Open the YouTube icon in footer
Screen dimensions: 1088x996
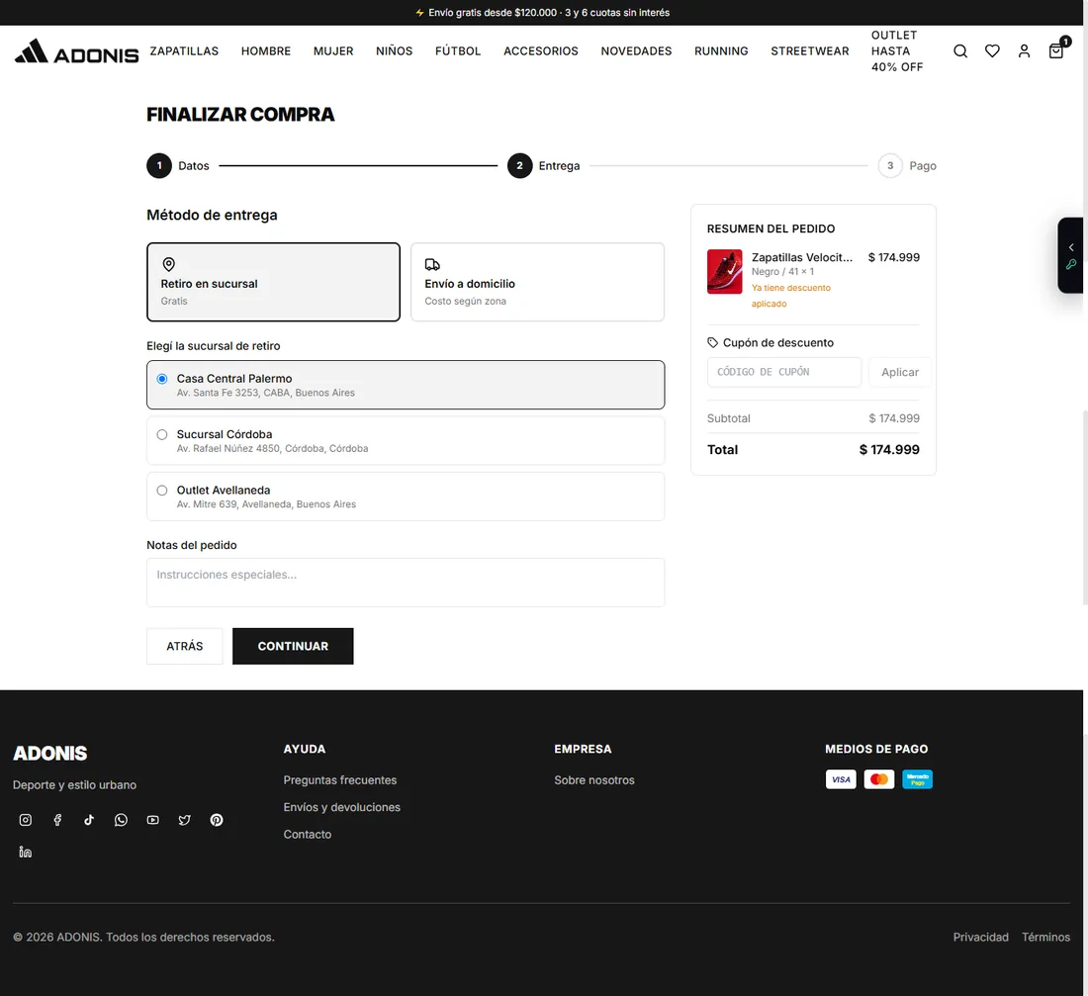[x=152, y=820]
